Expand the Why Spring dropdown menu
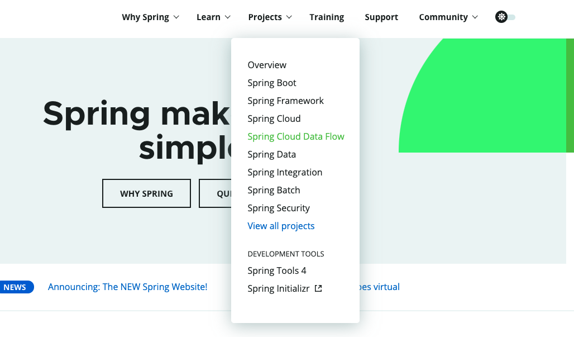This screenshot has height=337, width=574. [150, 17]
